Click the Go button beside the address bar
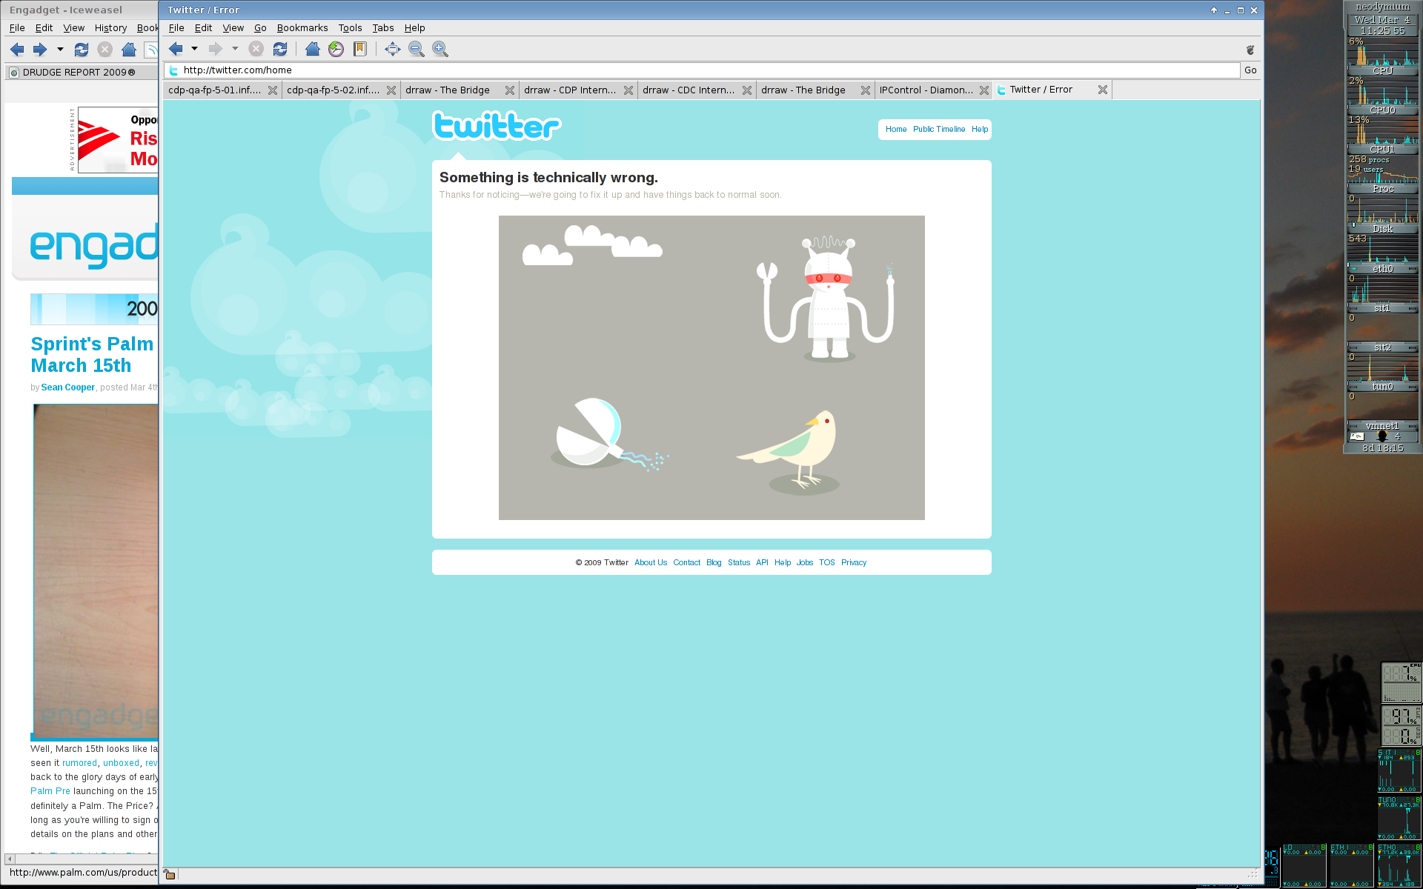This screenshot has height=889, width=1423. [1250, 70]
